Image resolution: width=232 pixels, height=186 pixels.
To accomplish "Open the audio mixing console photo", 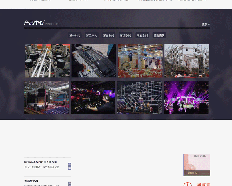I will pyautogui.click(x=94, y=61).
